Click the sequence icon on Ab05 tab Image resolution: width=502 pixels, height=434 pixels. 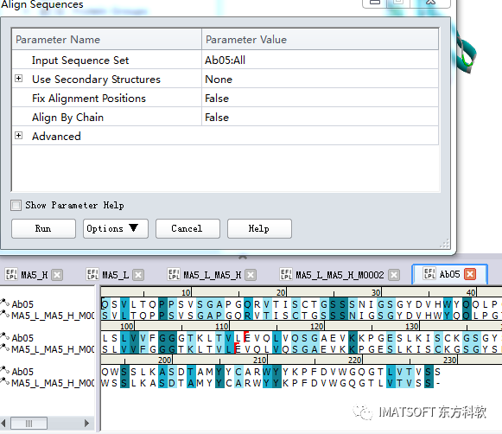coord(429,274)
